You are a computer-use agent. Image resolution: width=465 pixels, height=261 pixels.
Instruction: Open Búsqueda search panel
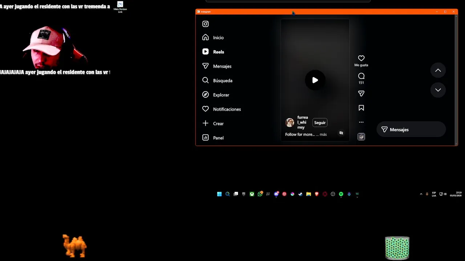click(x=217, y=80)
